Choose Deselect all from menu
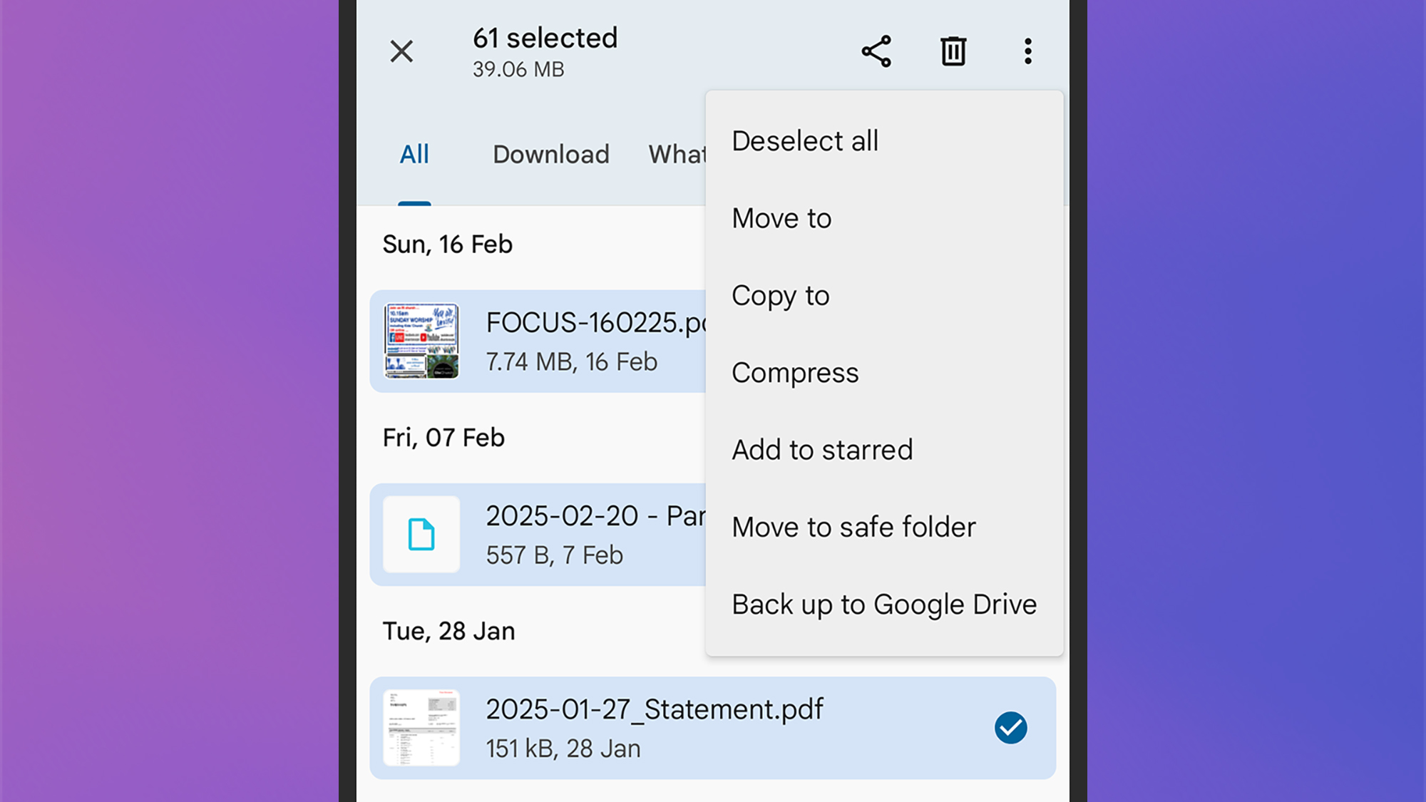The height and width of the screenshot is (802, 1426). click(805, 141)
